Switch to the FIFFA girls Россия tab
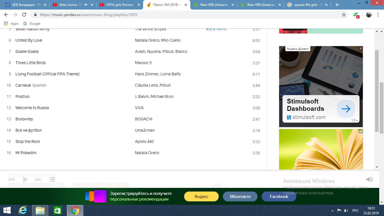The height and width of the screenshot is (216, 384). point(120,5)
